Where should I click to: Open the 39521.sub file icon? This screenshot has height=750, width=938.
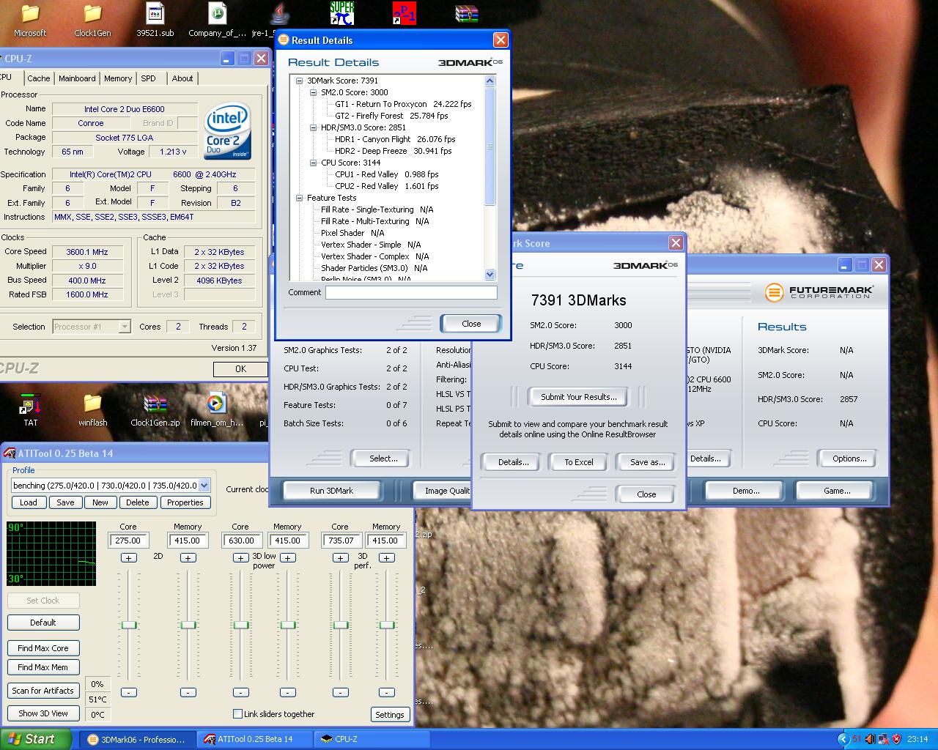tap(155, 21)
